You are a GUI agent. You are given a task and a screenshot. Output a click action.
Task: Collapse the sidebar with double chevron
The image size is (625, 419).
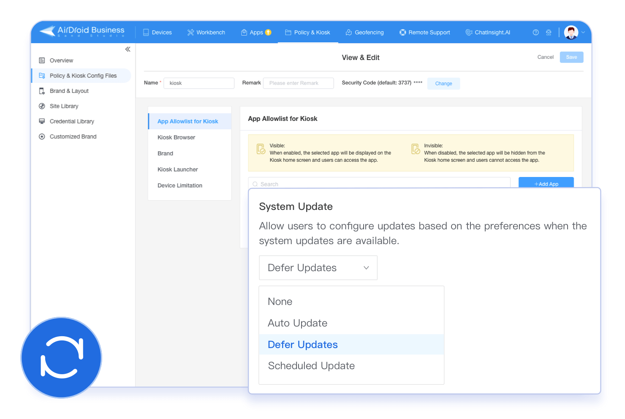click(128, 49)
